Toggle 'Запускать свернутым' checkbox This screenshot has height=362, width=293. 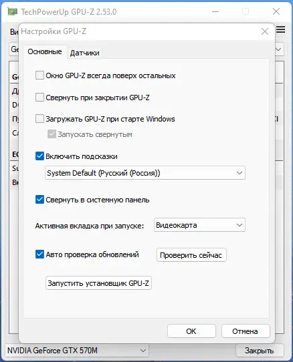point(52,134)
